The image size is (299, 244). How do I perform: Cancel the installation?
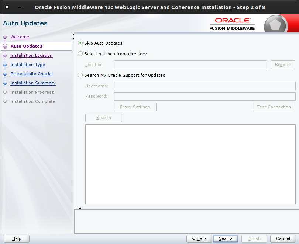click(x=283, y=238)
